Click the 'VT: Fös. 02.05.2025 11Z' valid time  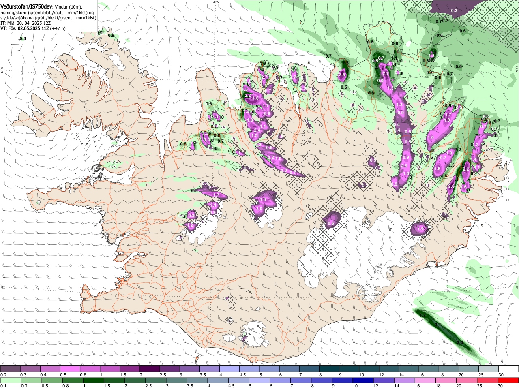pos(24,28)
